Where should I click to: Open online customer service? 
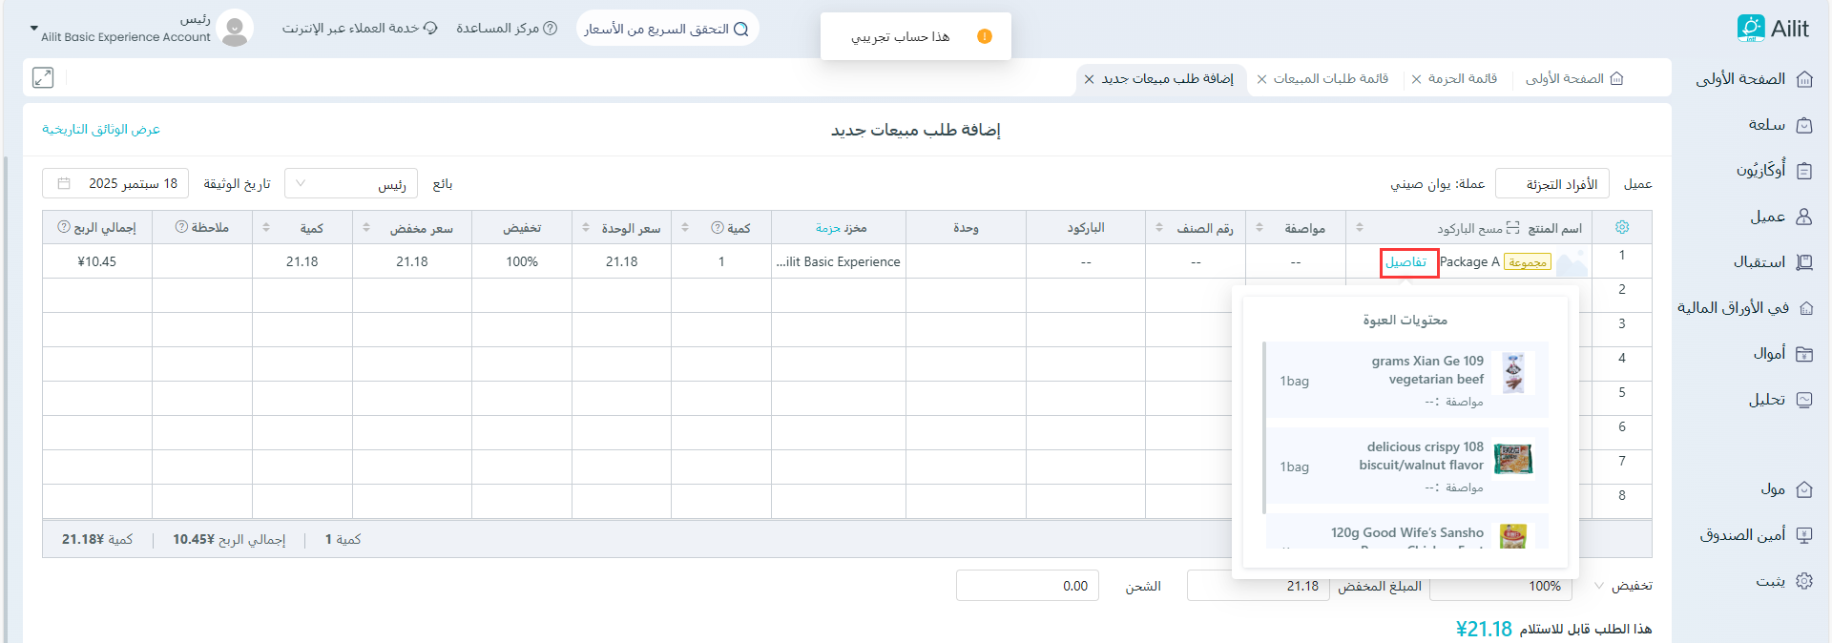[360, 29]
